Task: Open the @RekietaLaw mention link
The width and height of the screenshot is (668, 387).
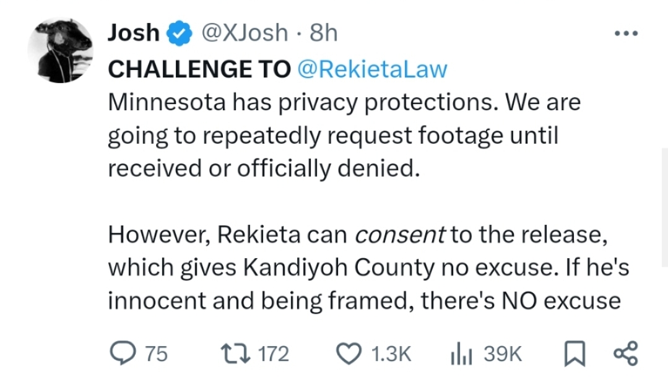Action: tap(372, 70)
